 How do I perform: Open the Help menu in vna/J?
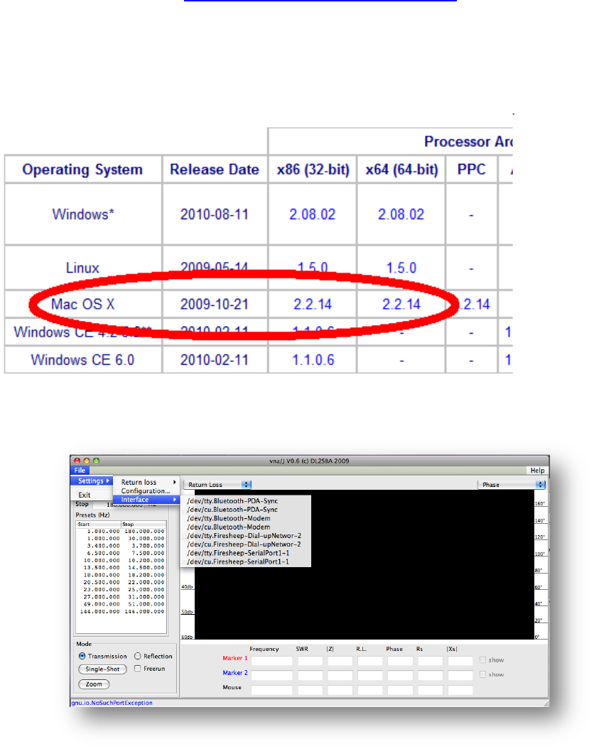tap(537, 471)
